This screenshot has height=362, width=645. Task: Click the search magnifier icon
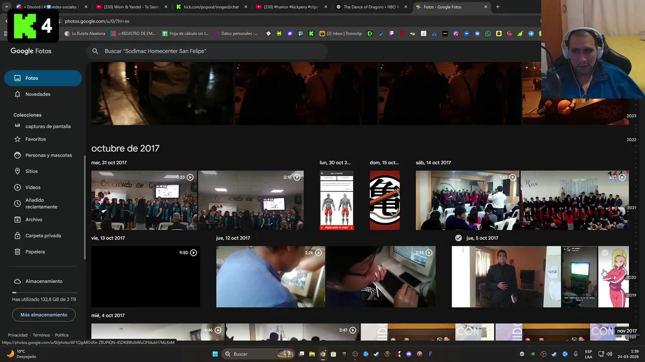(x=95, y=51)
